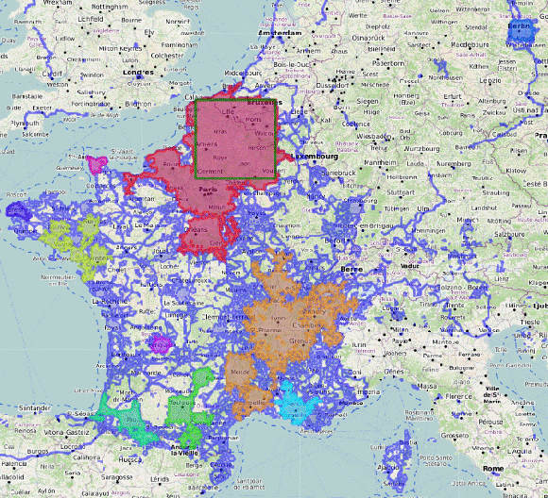Select the Londres label on the map

138,73
